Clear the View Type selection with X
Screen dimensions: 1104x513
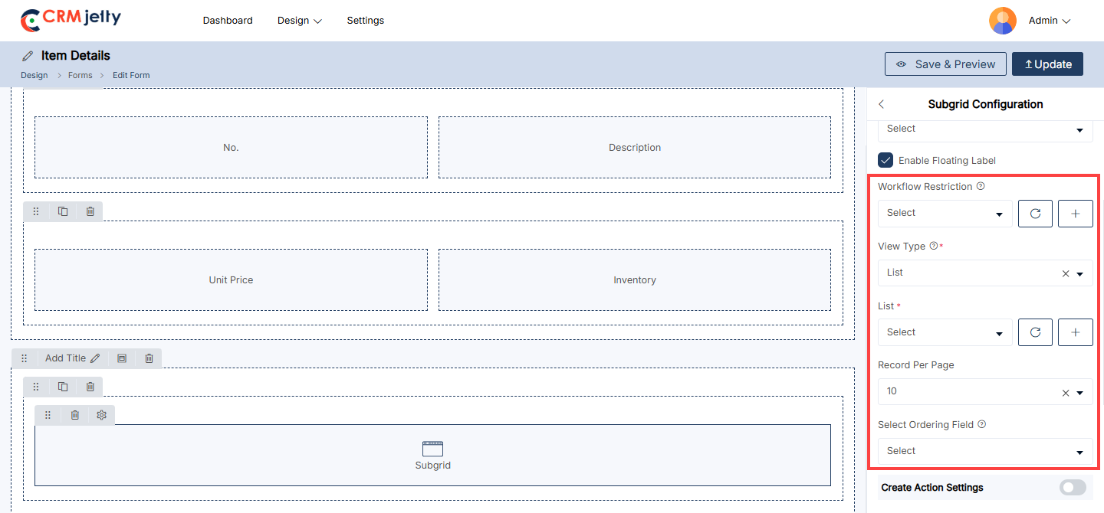[x=1065, y=273]
